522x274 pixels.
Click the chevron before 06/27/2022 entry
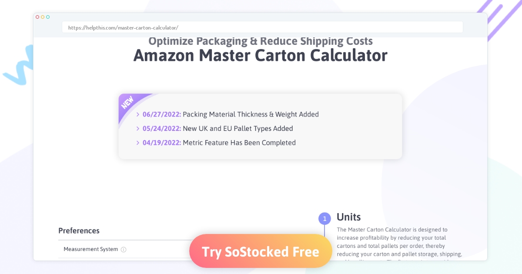[x=138, y=114]
